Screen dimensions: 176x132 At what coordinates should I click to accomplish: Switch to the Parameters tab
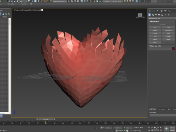tap(162, 109)
